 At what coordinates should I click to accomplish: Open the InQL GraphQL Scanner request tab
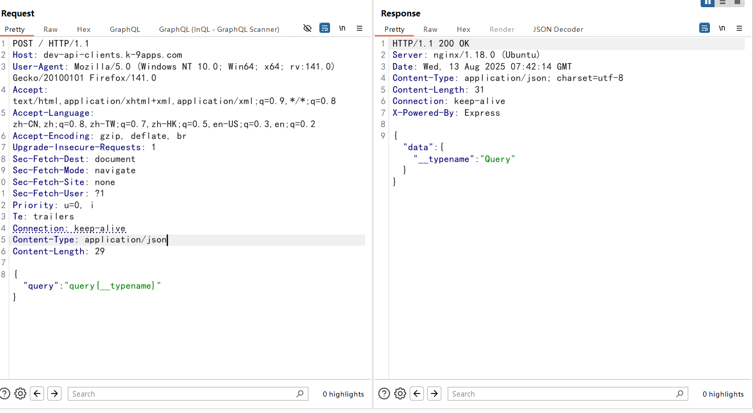coord(219,29)
